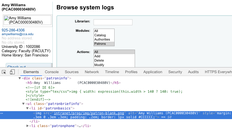Toggle the device toolbar icon
The width and height of the screenshot is (232, 129).
(x=12, y=72)
